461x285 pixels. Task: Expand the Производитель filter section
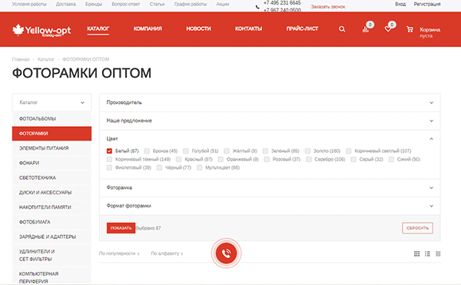click(x=270, y=102)
